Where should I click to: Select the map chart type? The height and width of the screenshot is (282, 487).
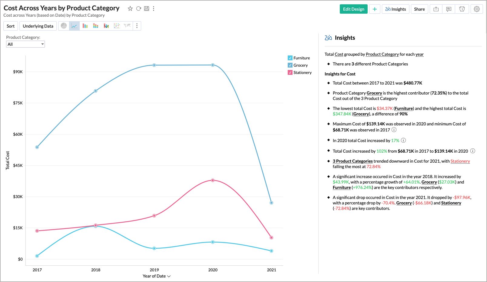coord(127,26)
